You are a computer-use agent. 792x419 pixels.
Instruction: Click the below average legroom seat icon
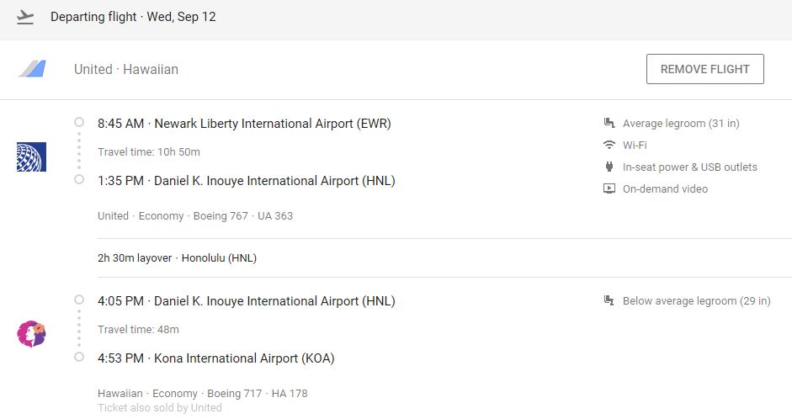click(x=609, y=301)
